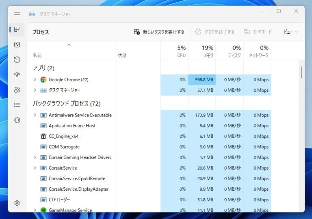
Task: Click the sort arrow above 名前 column
Action: coord(69,45)
